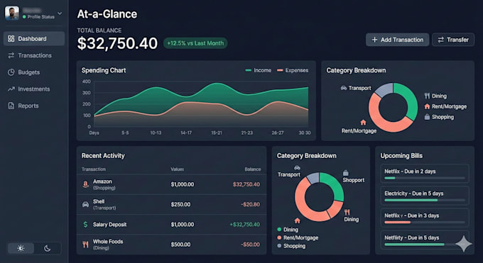Click the Transport car icon in lower breakdown

coord(297,167)
